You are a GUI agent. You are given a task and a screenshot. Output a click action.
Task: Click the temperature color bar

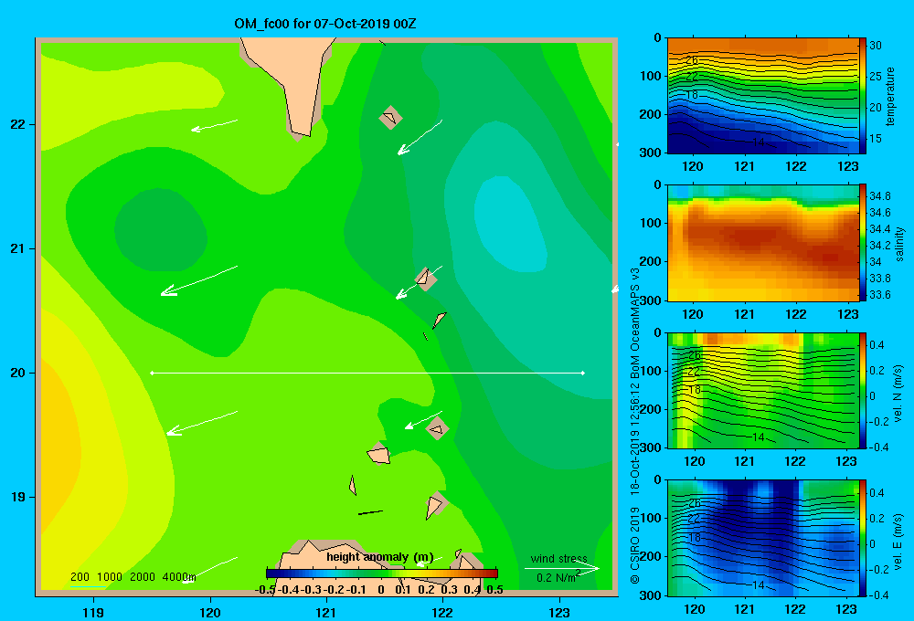click(x=863, y=96)
